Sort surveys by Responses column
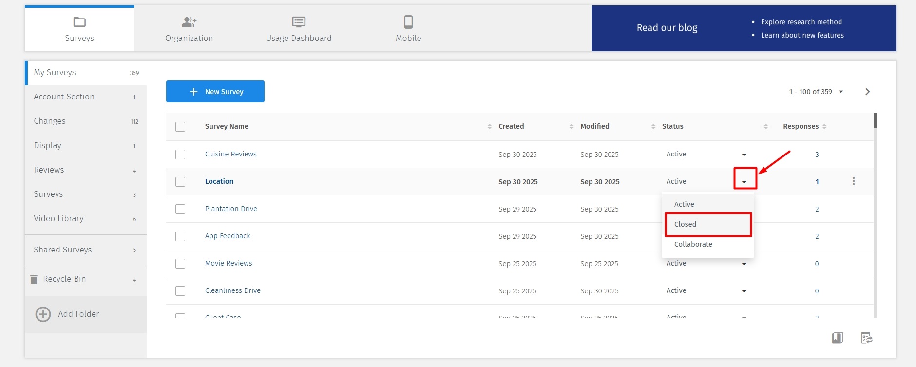Viewport: 916px width, 367px height. point(824,127)
